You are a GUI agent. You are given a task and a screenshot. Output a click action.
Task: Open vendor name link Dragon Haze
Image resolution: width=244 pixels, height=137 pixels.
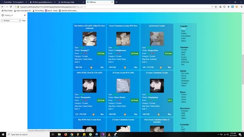click(153, 50)
